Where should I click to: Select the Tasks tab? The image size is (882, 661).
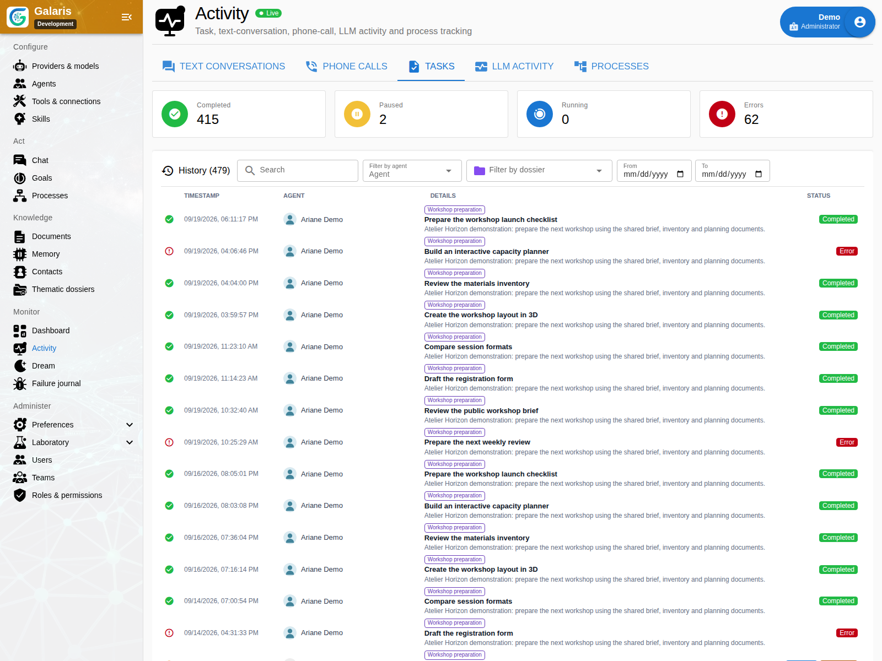click(431, 66)
